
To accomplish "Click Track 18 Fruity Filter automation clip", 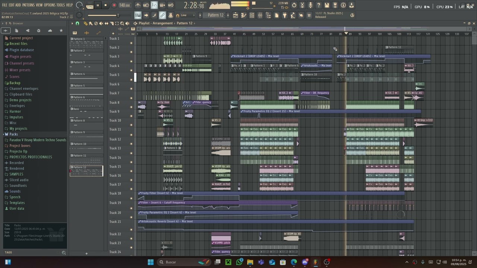I will [x=271, y=196].
